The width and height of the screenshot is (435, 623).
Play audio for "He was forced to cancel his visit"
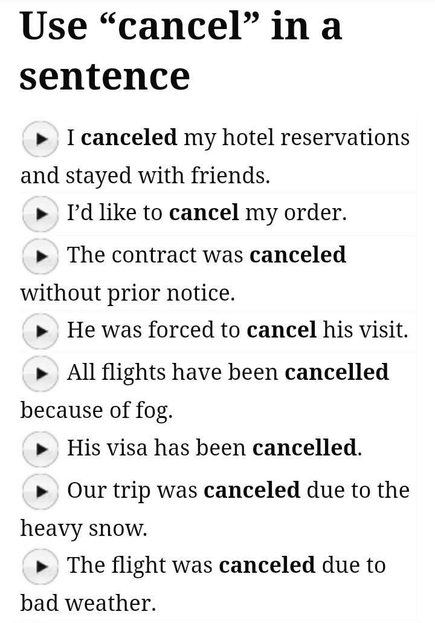(40, 331)
